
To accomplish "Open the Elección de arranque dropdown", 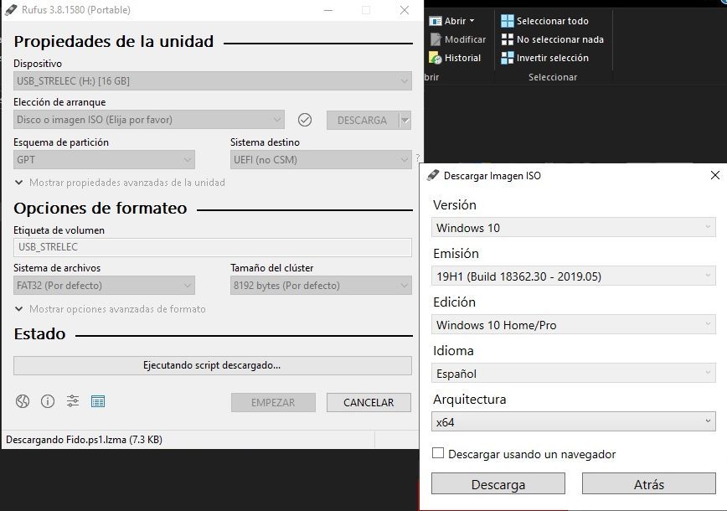I will (149, 120).
